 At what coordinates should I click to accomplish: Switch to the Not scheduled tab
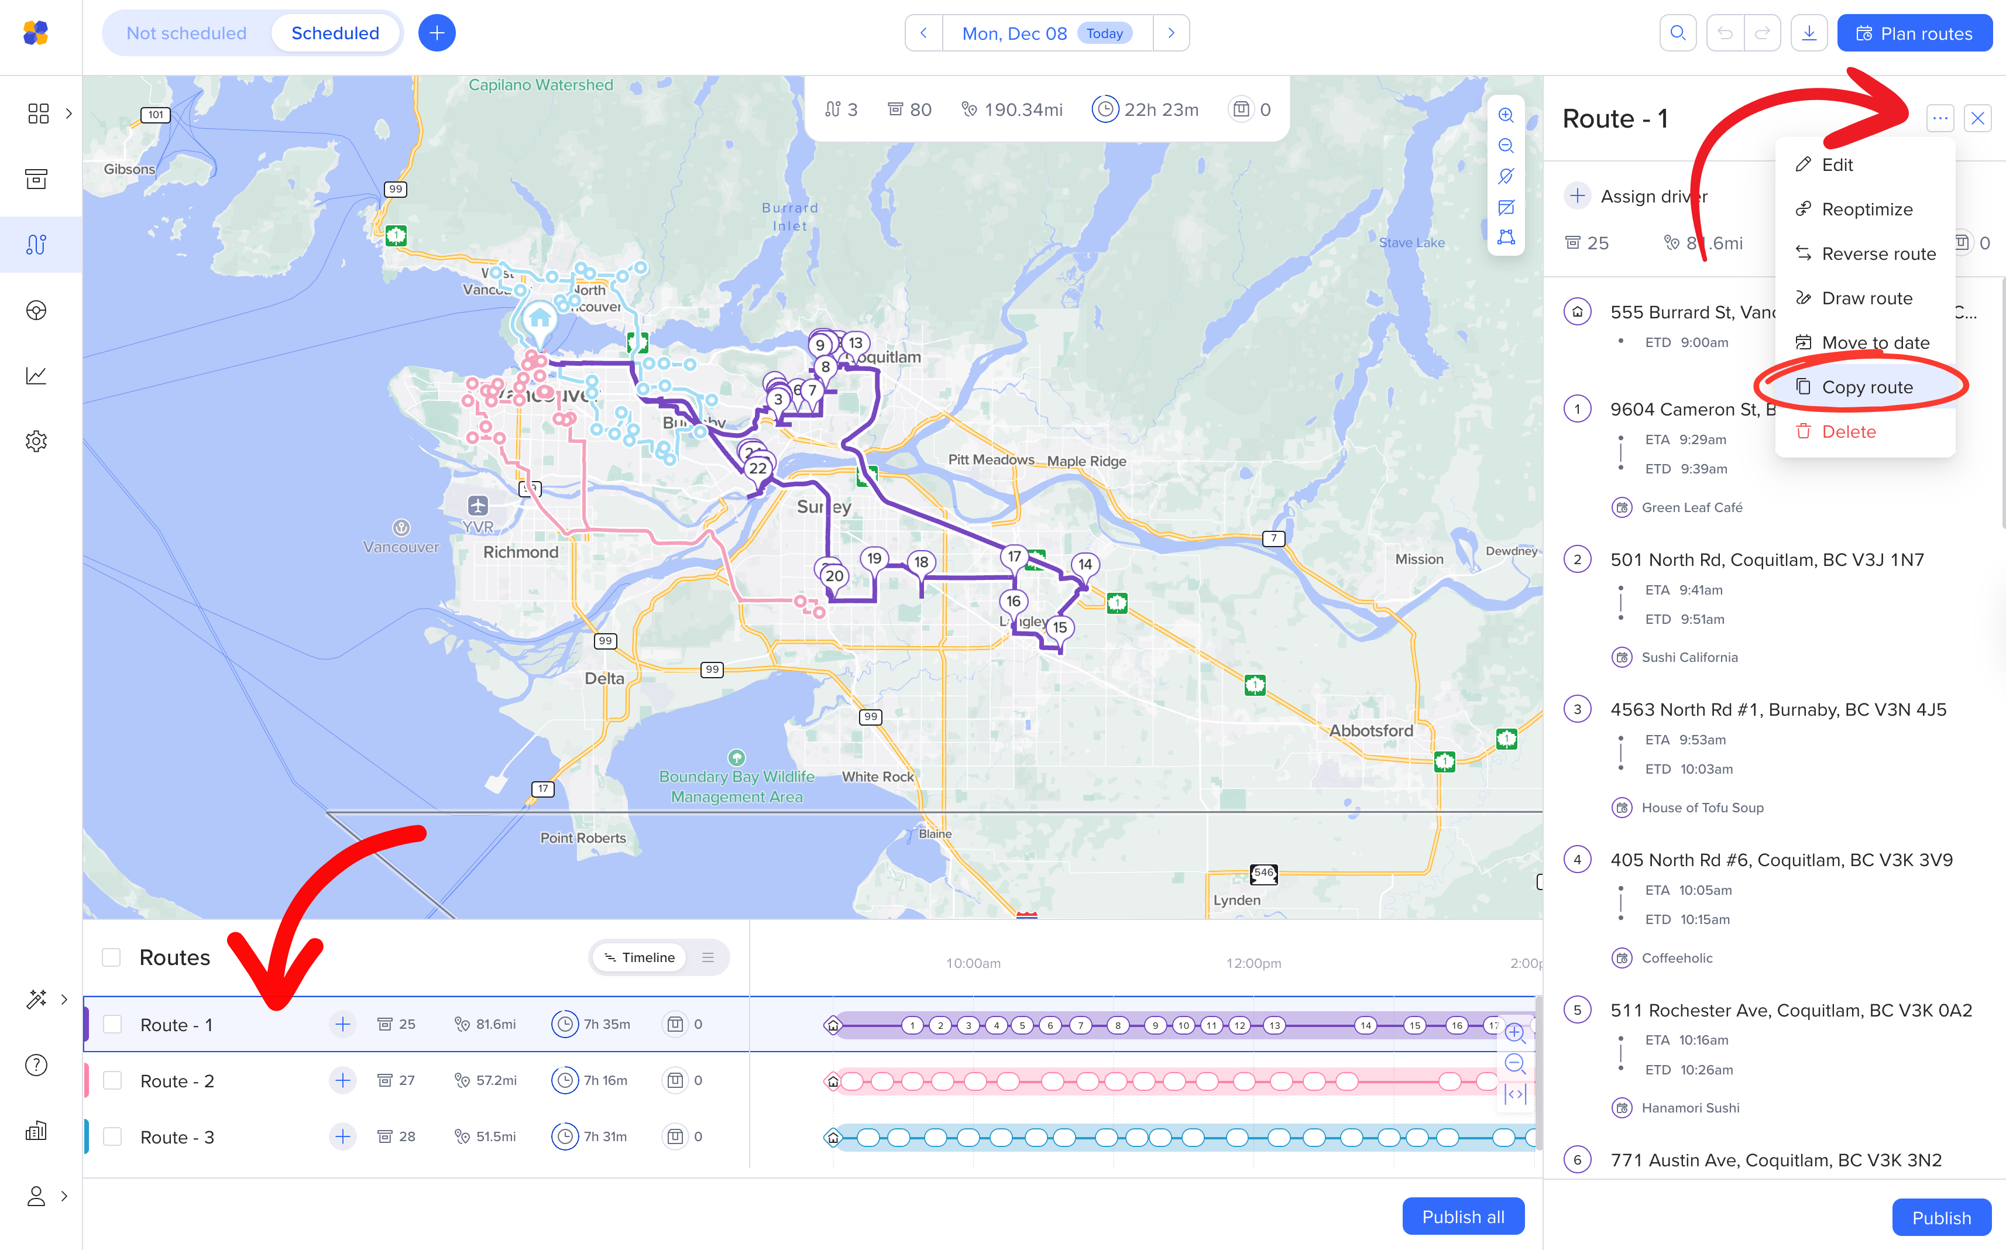(x=186, y=33)
